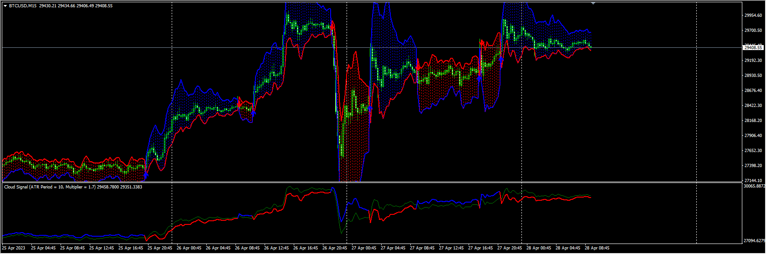Click the 25 Apr 2023 time label
Image resolution: width=766 pixels, height=254 pixels.
(x=14, y=248)
